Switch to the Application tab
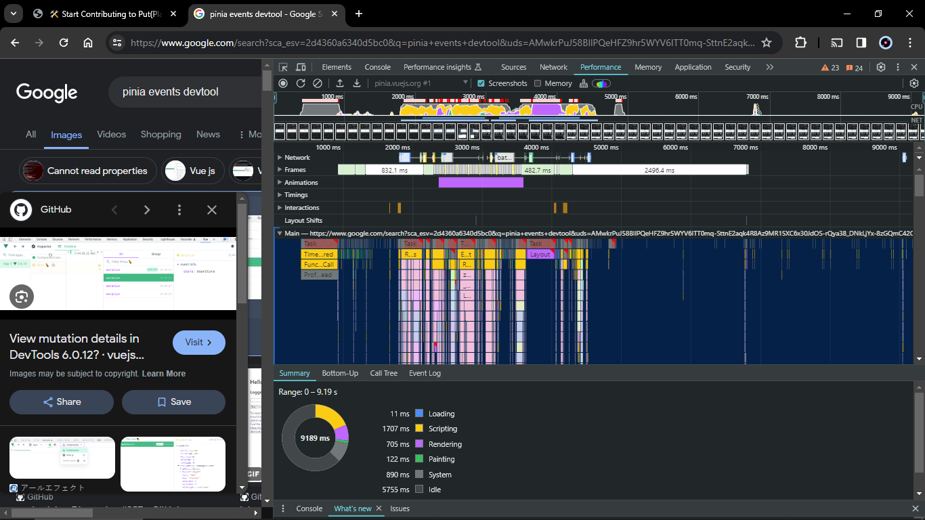This screenshot has height=520, width=925. click(x=693, y=67)
